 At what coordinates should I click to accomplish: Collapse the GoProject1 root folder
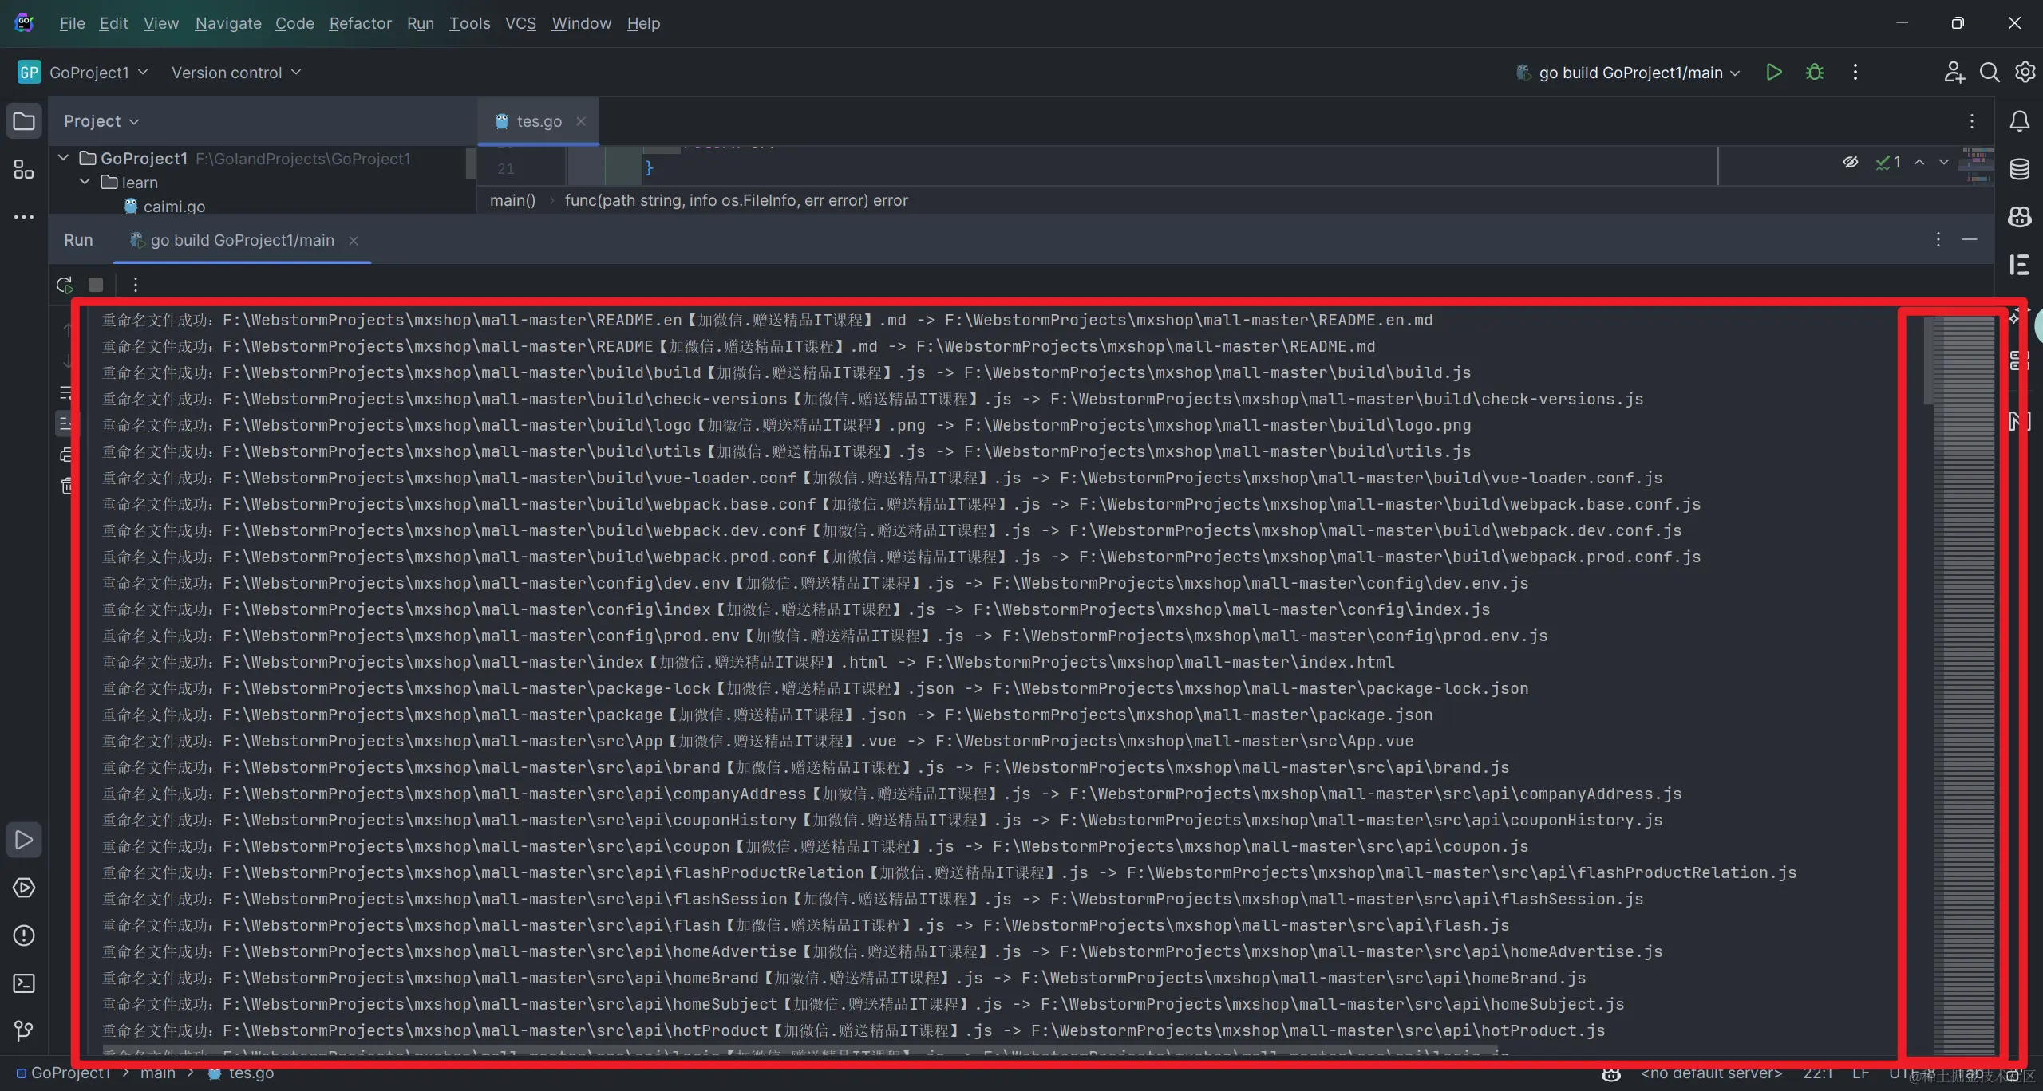tap(63, 158)
